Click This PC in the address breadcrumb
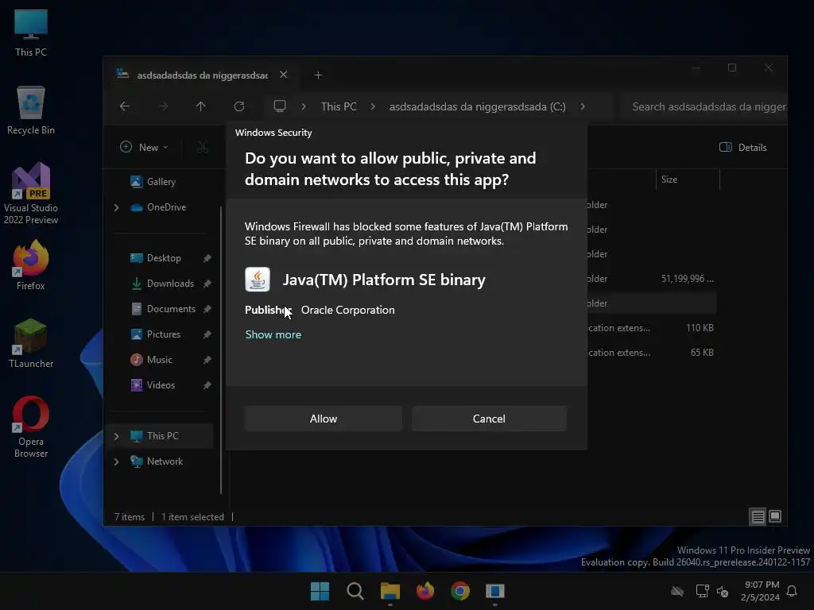The image size is (814, 610). 339,106
